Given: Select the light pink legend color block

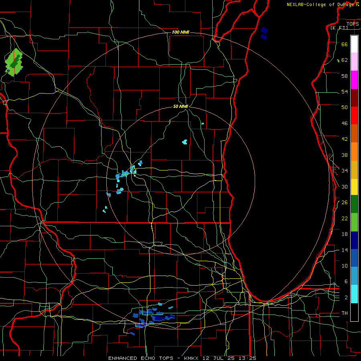Looking at the screenshot, I should click(354, 61).
